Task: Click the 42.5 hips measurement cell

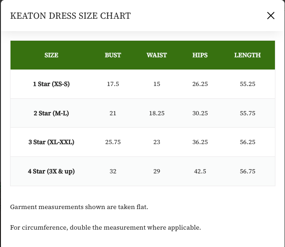Action: click(200, 172)
